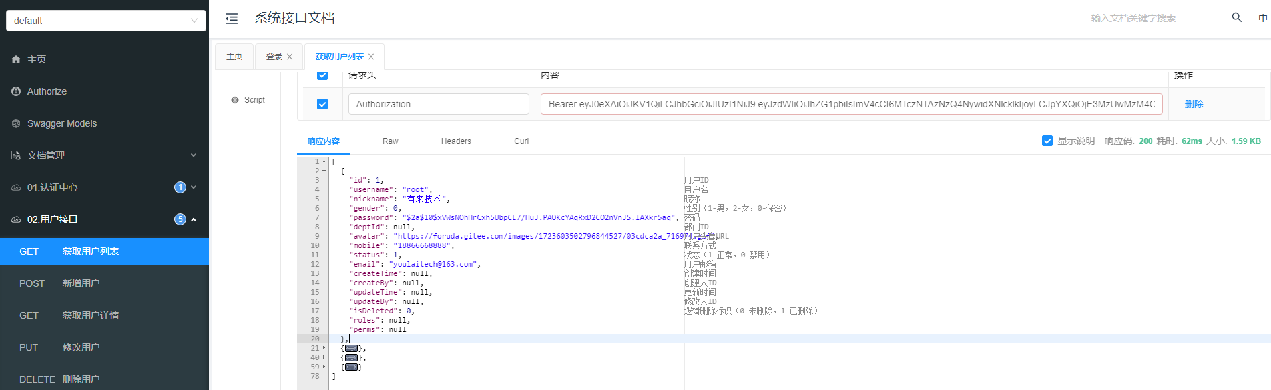Click the 200 response code value

[x=1146, y=141]
